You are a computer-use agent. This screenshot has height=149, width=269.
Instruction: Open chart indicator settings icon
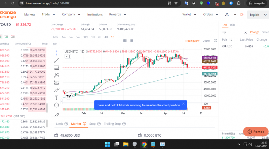(125, 41)
